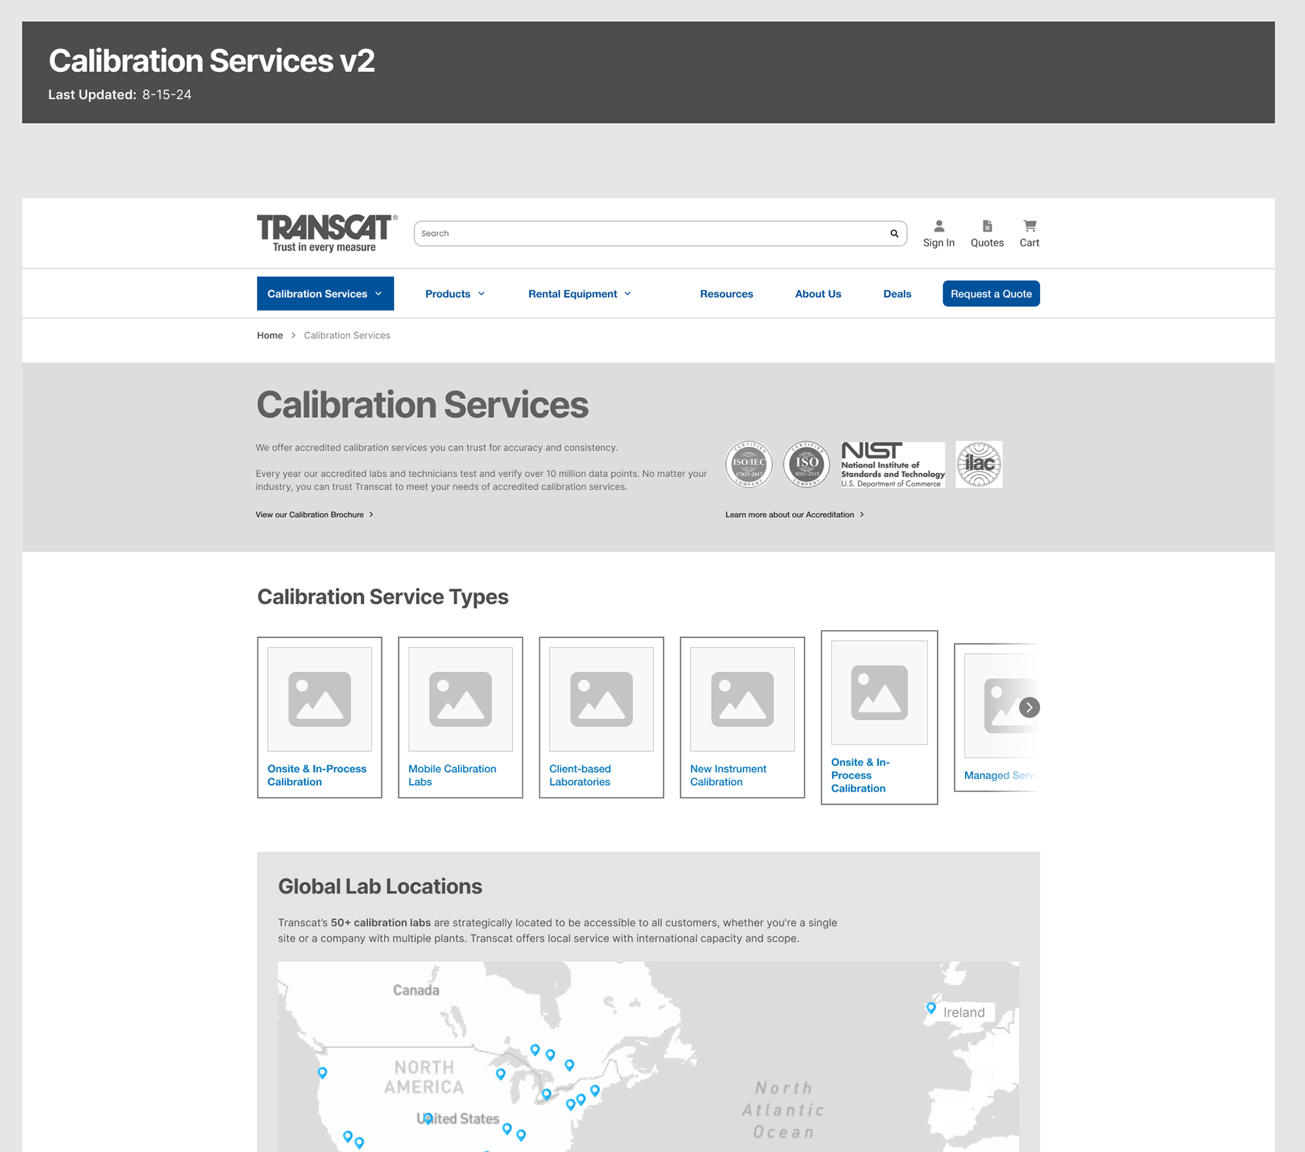Open the About Us menu item
Viewport: 1305px width, 1152px height.
[818, 294]
